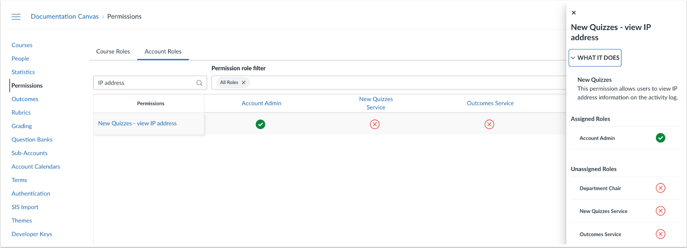This screenshot has height=248, width=687.
Task: Toggle Account Admin permission in table row
Action: coord(261,124)
